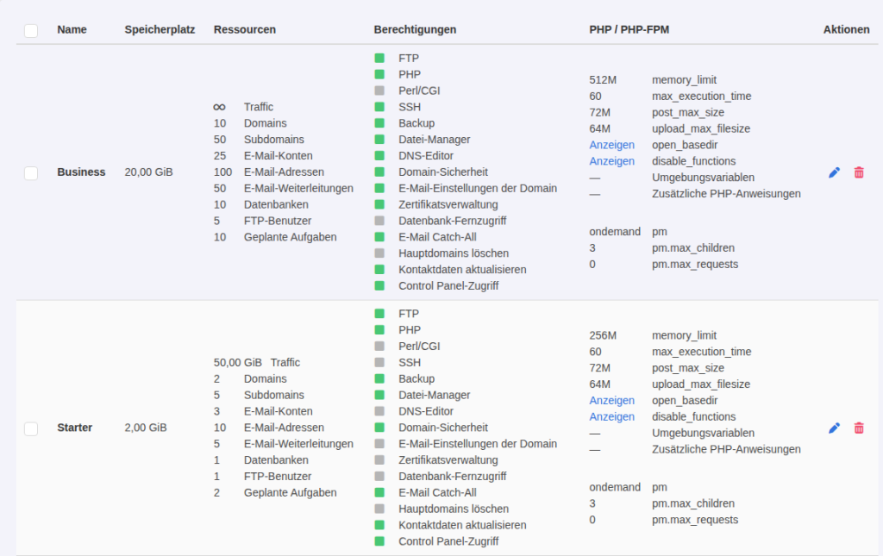Click Business plan's 5 FTP-Benutzer entry
Viewport: 883px width, 556px height.
click(x=262, y=221)
